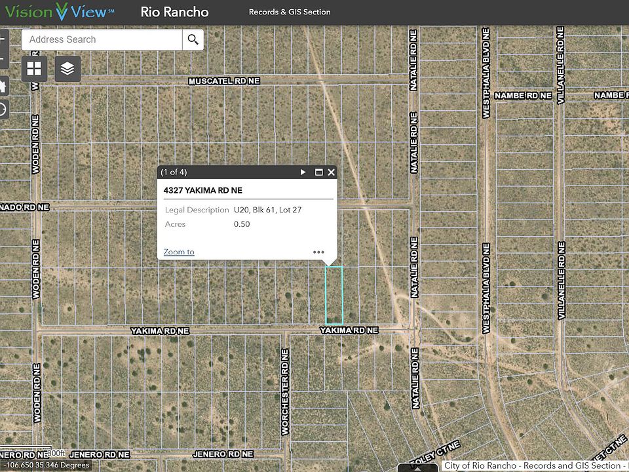Zoom out with the minus button
The height and width of the screenshot is (472, 629).
pyautogui.click(x=3, y=58)
